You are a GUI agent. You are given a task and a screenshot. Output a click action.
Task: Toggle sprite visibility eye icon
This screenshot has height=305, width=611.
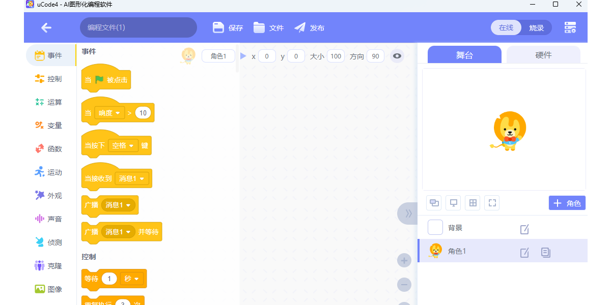click(x=397, y=56)
